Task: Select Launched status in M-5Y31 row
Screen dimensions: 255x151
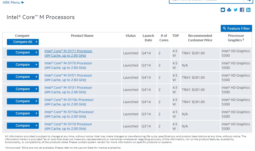Action: [131, 90]
